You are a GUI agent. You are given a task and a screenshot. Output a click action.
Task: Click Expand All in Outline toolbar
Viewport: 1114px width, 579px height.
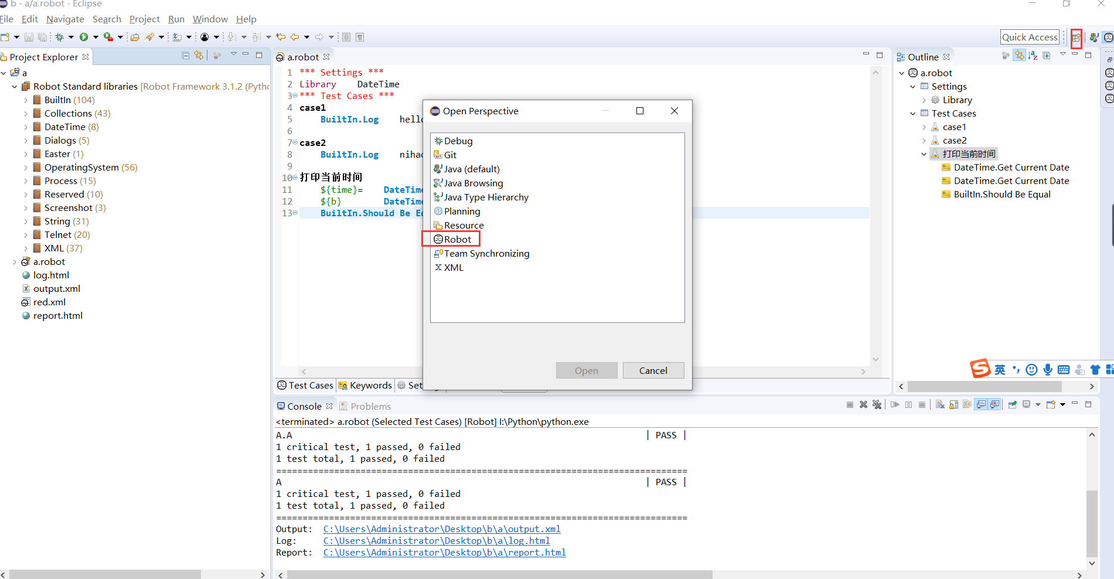(x=1047, y=56)
